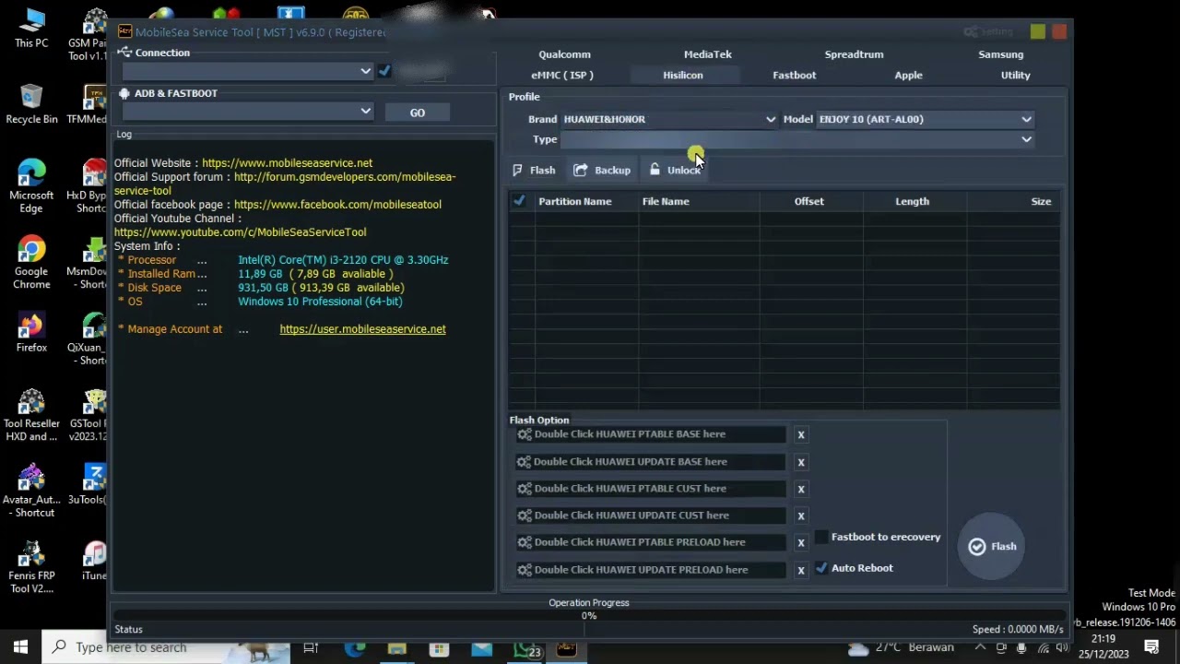The height and width of the screenshot is (664, 1180).
Task: Select the 3uTools desktop icon
Action: click(94, 484)
